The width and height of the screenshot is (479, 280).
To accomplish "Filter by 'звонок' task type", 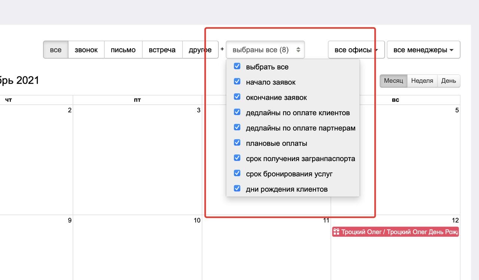I will 86,50.
